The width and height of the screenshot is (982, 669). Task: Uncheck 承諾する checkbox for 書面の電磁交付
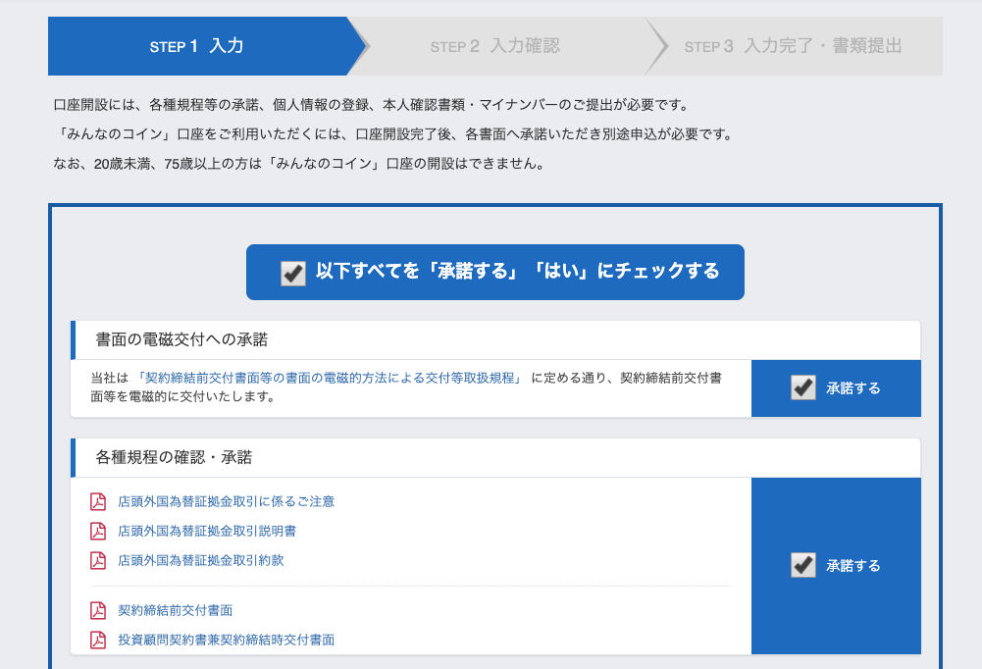803,388
